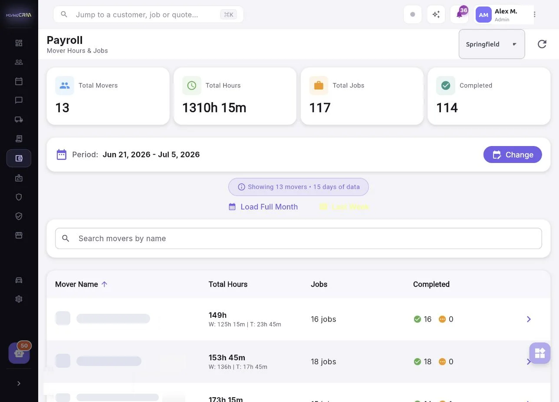
Task: Open the shield with checkmark icon
Action: pos(19,216)
